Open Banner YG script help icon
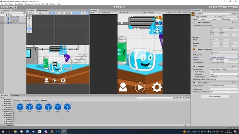 point(232,49)
